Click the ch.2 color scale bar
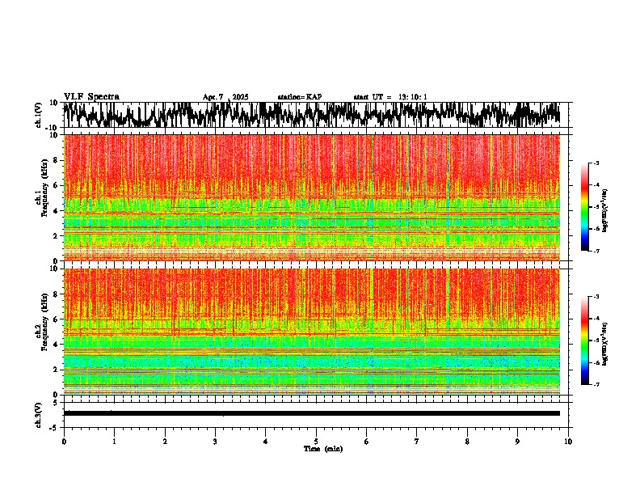Image resolution: width=640 pixels, height=495 pixels. [584, 341]
